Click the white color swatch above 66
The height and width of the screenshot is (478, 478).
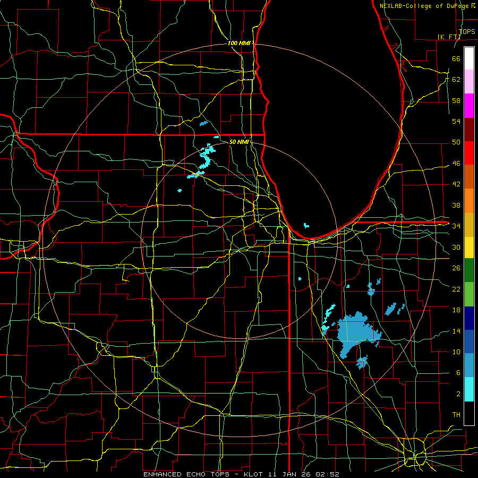coord(469,58)
